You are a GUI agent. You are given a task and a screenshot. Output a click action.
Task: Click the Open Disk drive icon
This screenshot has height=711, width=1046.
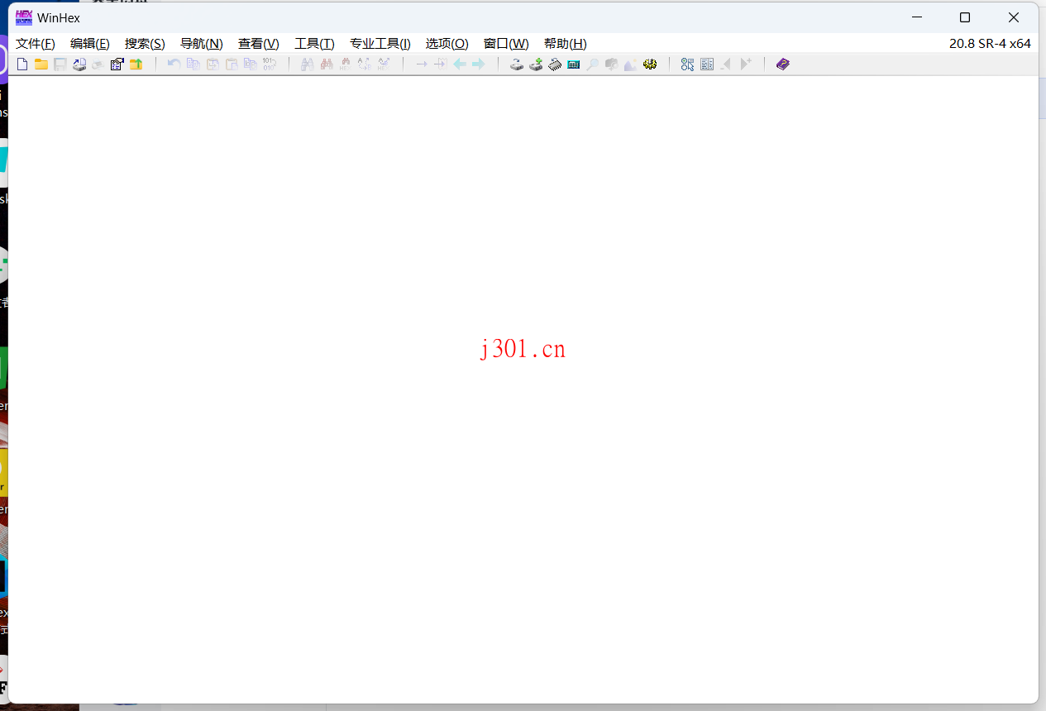tap(517, 64)
